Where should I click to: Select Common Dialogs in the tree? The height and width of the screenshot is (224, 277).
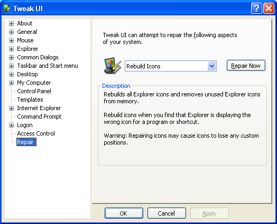pos(38,57)
